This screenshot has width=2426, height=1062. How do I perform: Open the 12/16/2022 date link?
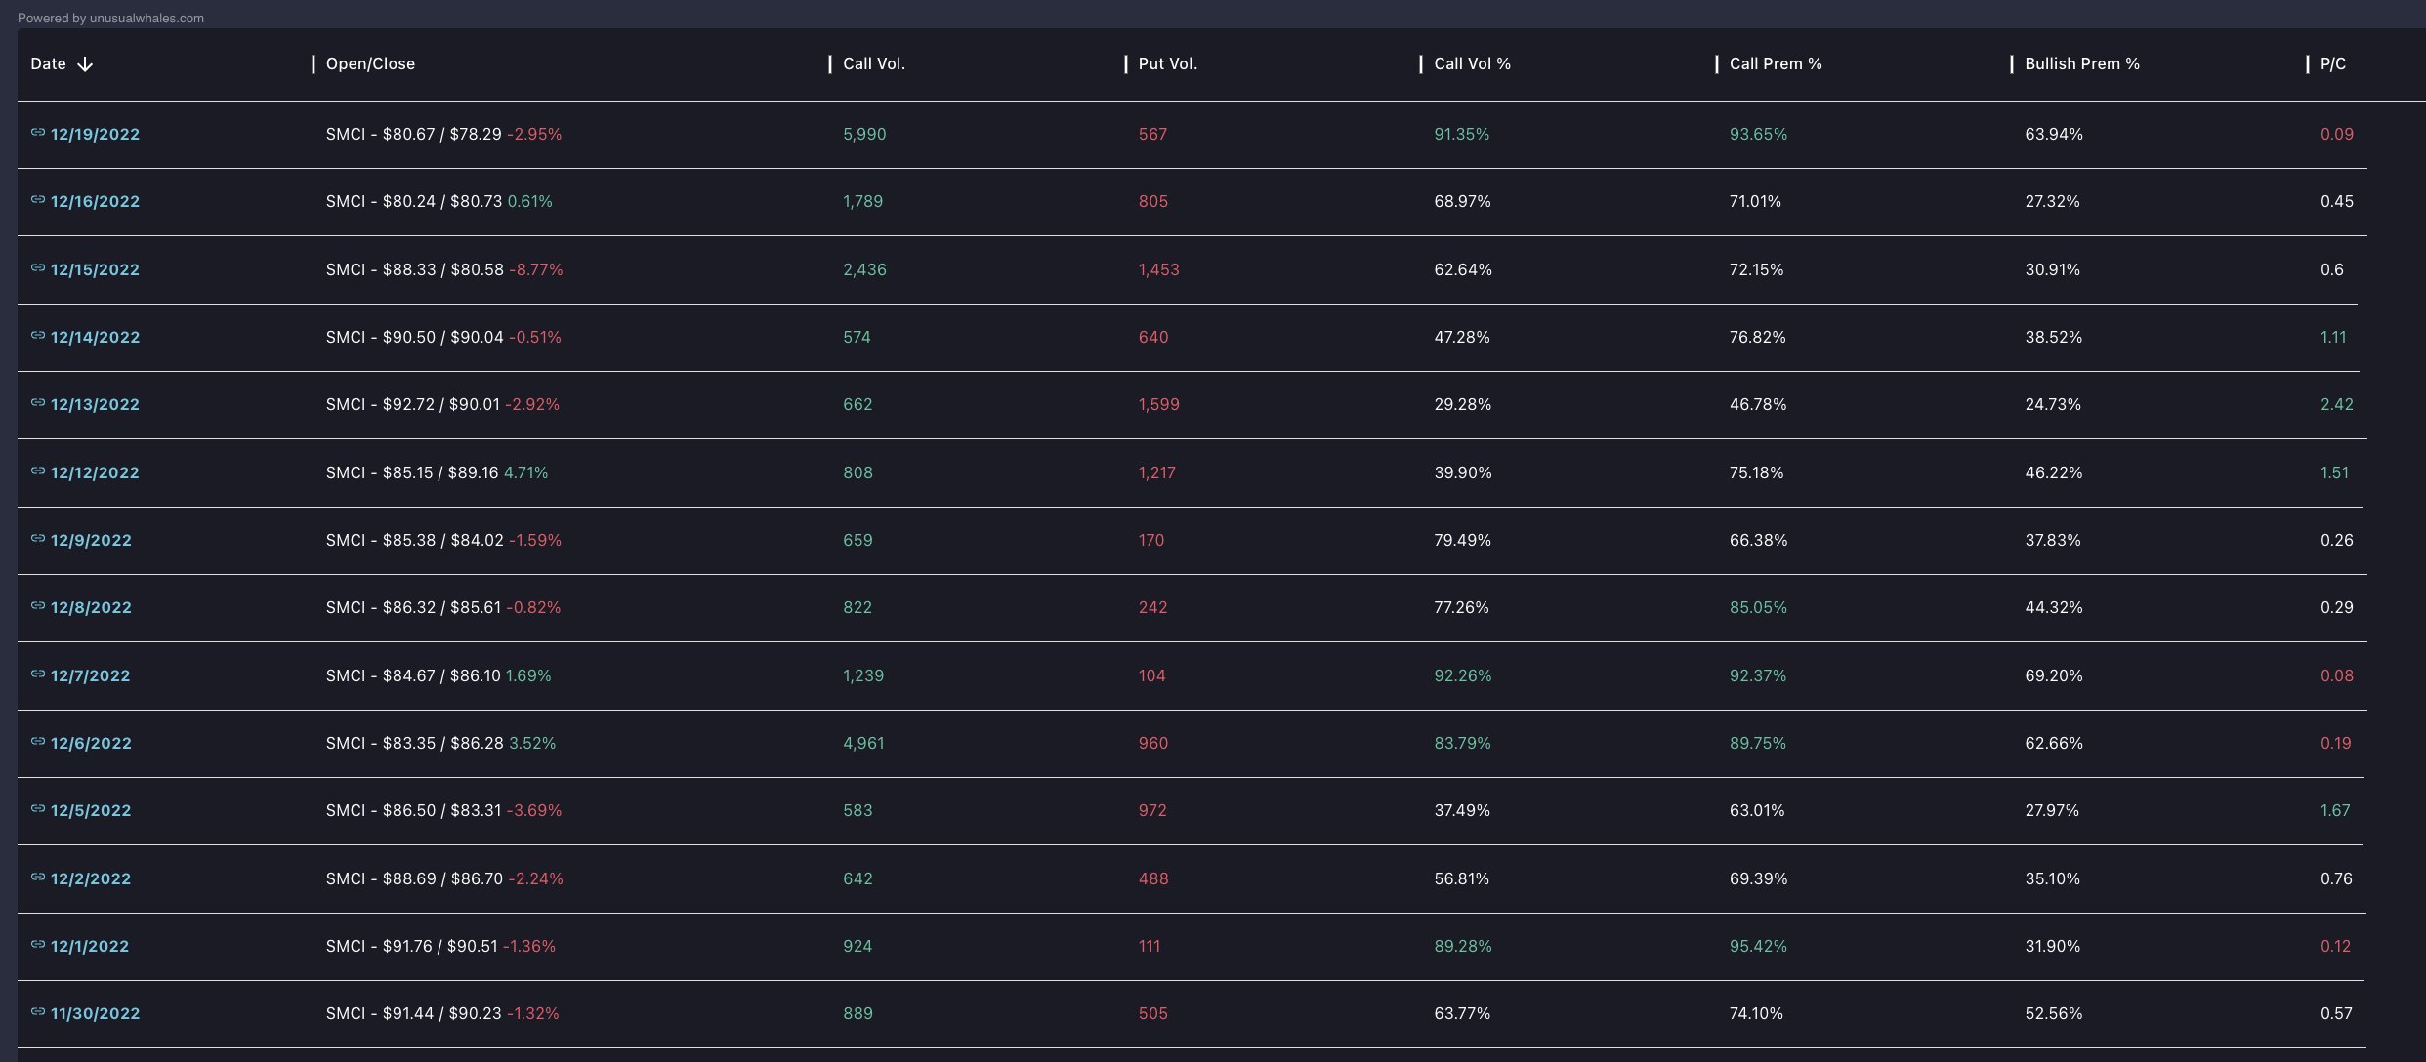point(95,201)
